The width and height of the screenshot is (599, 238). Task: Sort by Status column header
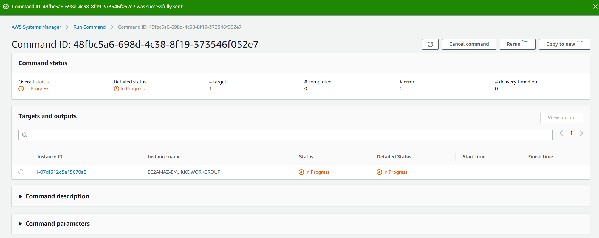[306, 157]
